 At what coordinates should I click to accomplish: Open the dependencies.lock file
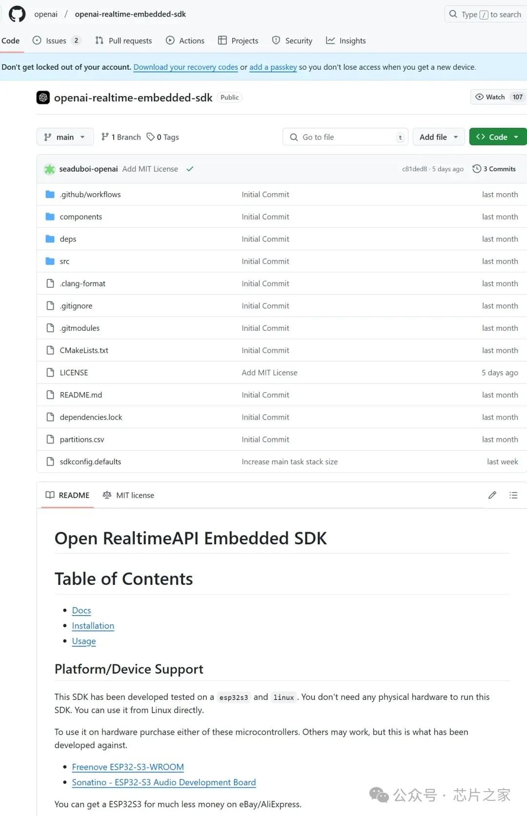pyautogui.click(x=91, y=417)
